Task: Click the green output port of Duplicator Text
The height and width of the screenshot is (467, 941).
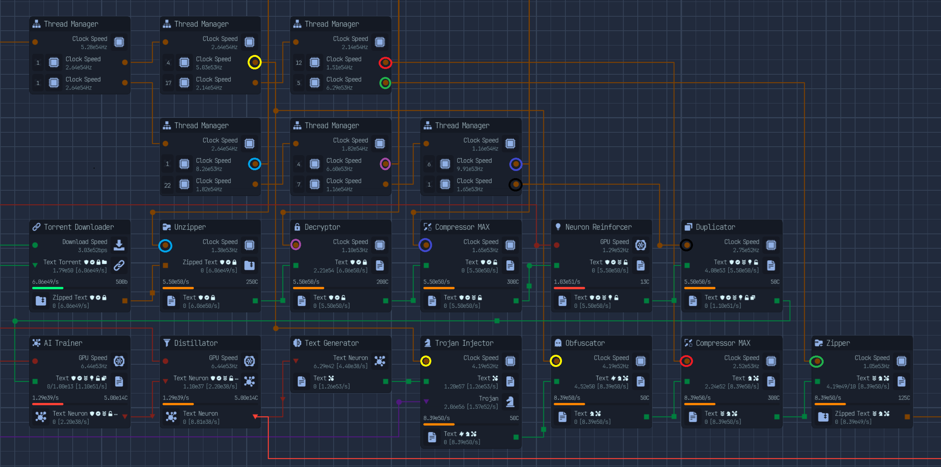Action: point(777,301)
